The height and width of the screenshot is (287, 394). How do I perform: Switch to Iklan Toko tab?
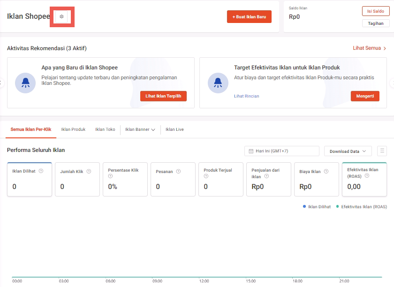pyautogui.click(x=105, y=129)
